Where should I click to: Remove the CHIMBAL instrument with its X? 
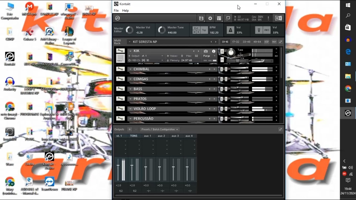(x=276, y=67)
